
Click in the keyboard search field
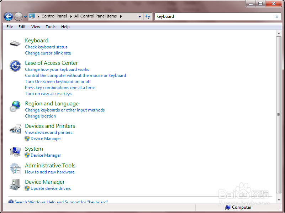[215, 16]
